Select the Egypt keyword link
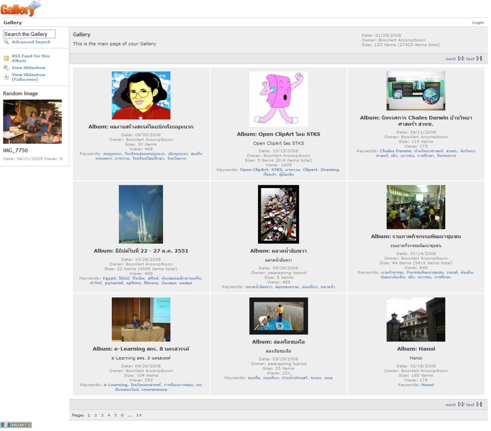Image resolution: width=491 pixels, height=431 pixels. pyautogui.click(x=109, y=278)
